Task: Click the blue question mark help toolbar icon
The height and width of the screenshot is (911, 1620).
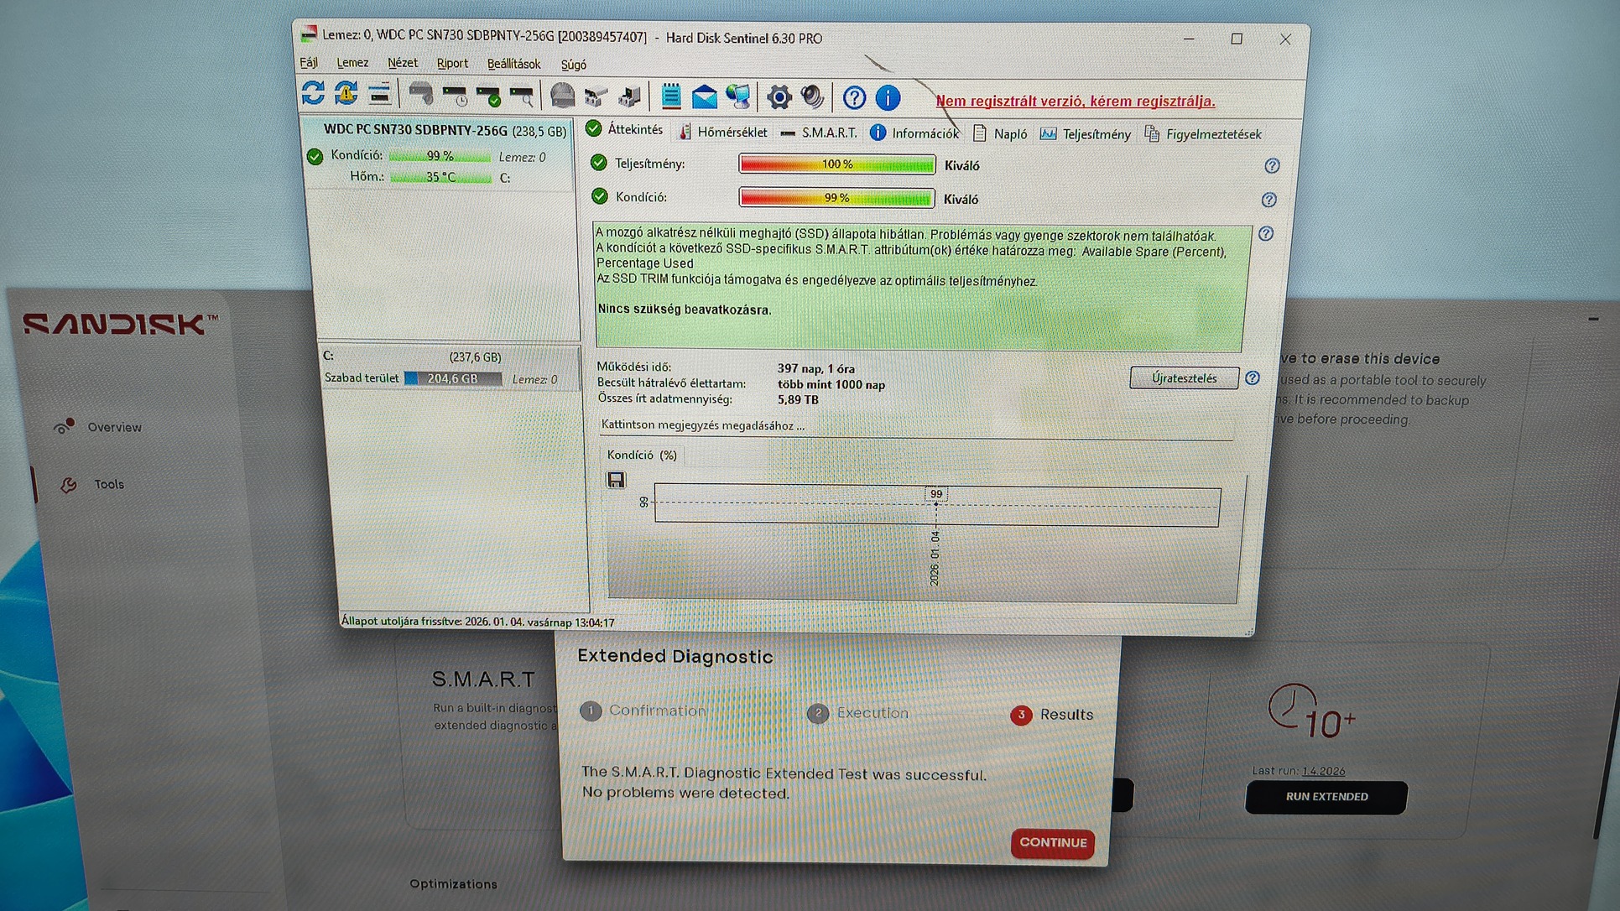Action: pos(854,98)
